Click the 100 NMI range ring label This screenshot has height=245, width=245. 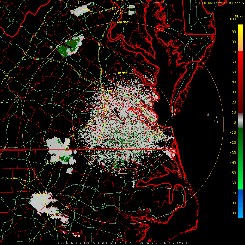[122, 22]
